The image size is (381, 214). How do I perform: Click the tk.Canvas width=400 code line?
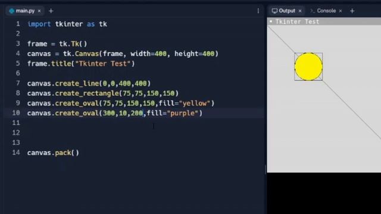123,53
